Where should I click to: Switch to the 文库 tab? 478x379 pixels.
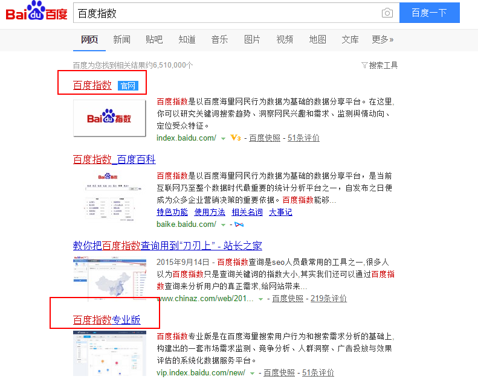coord(350,40)
